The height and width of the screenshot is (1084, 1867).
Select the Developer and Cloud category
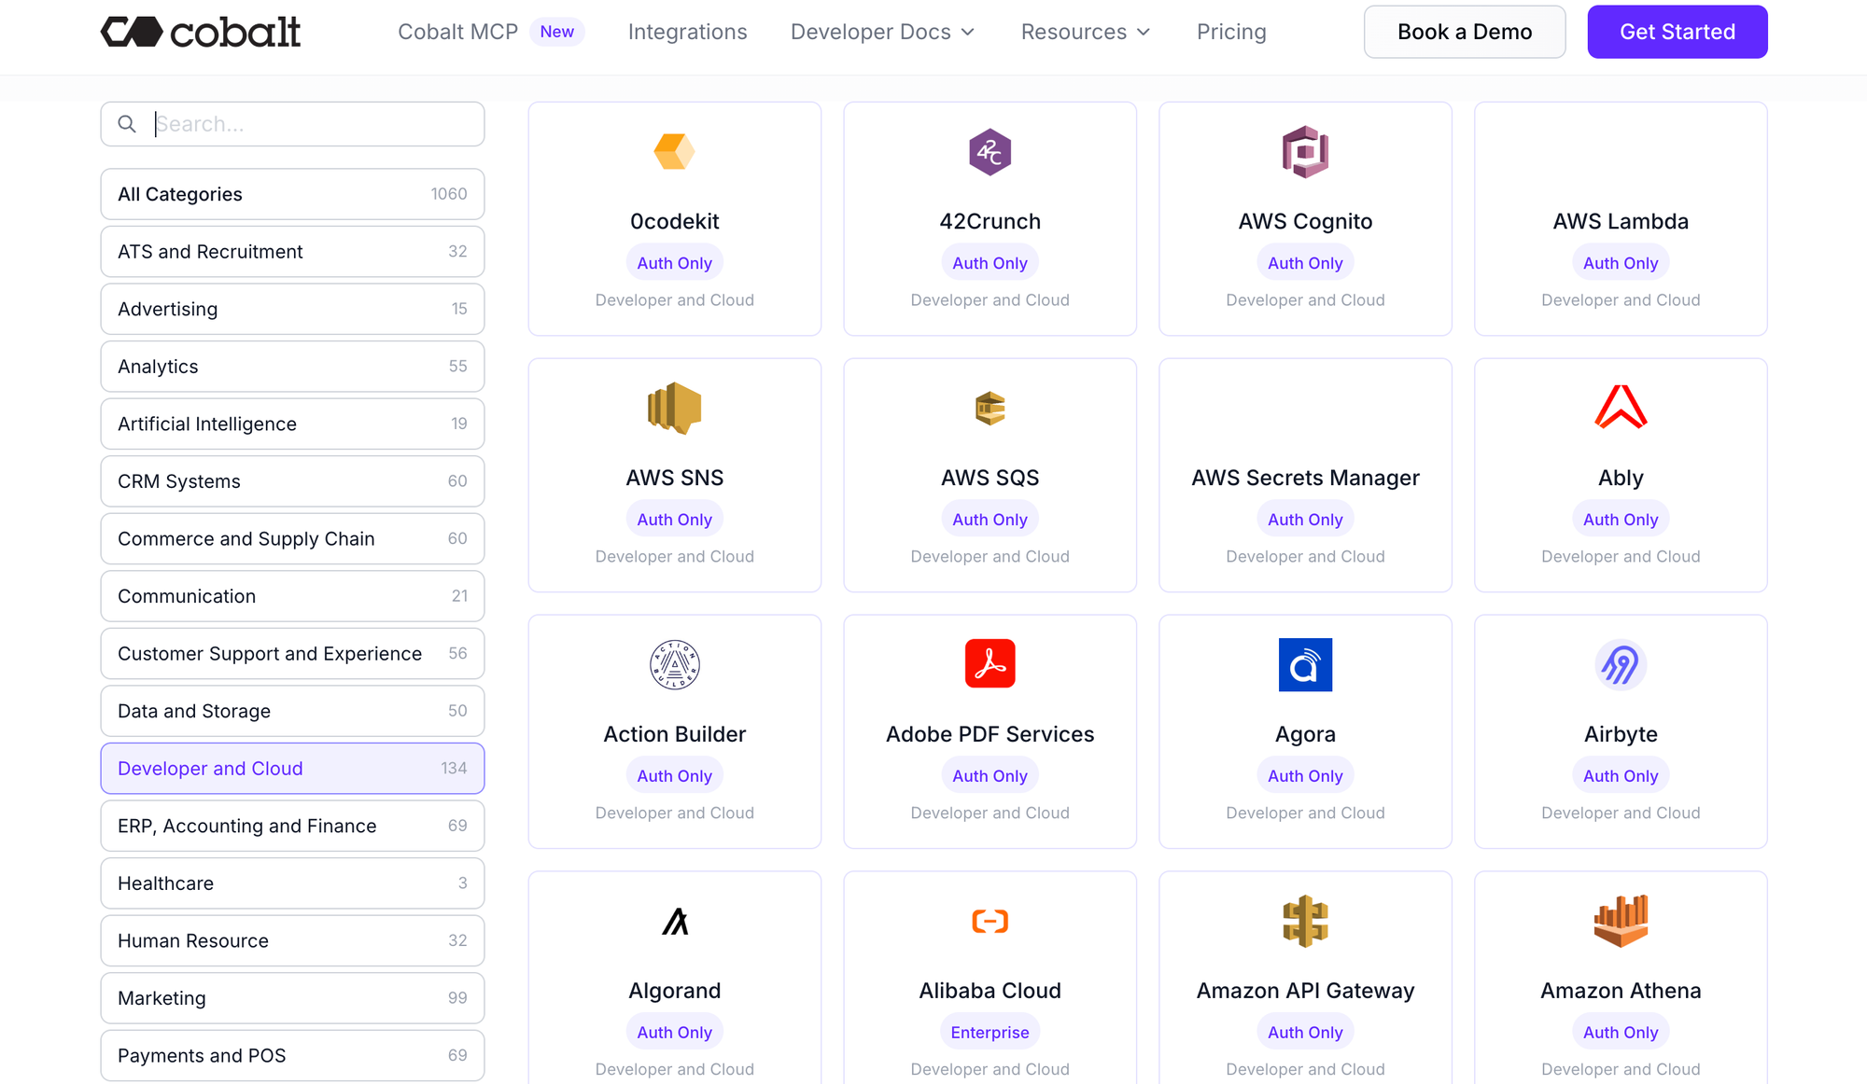[x=292, y=769]
